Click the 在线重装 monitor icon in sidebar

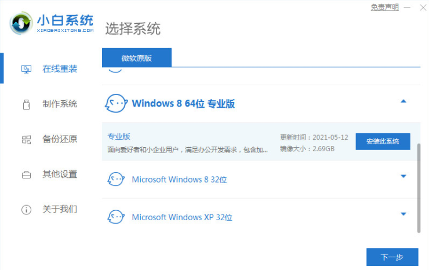click(x=27, y=70)
